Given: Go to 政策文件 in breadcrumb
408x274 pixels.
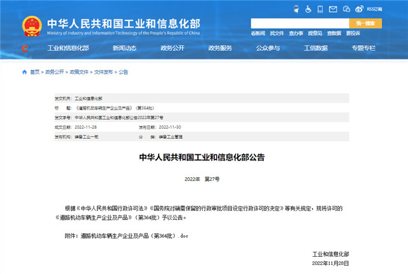Looking at the screenshot, I should point(79,72).
